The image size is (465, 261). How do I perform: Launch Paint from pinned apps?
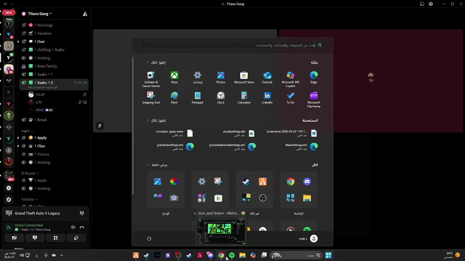[174, 98]
